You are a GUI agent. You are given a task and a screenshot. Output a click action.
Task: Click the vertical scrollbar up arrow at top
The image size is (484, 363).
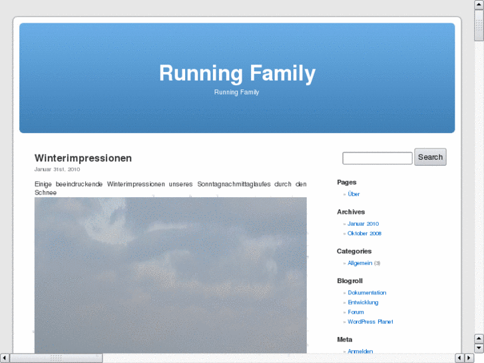(x=479, y=5)
